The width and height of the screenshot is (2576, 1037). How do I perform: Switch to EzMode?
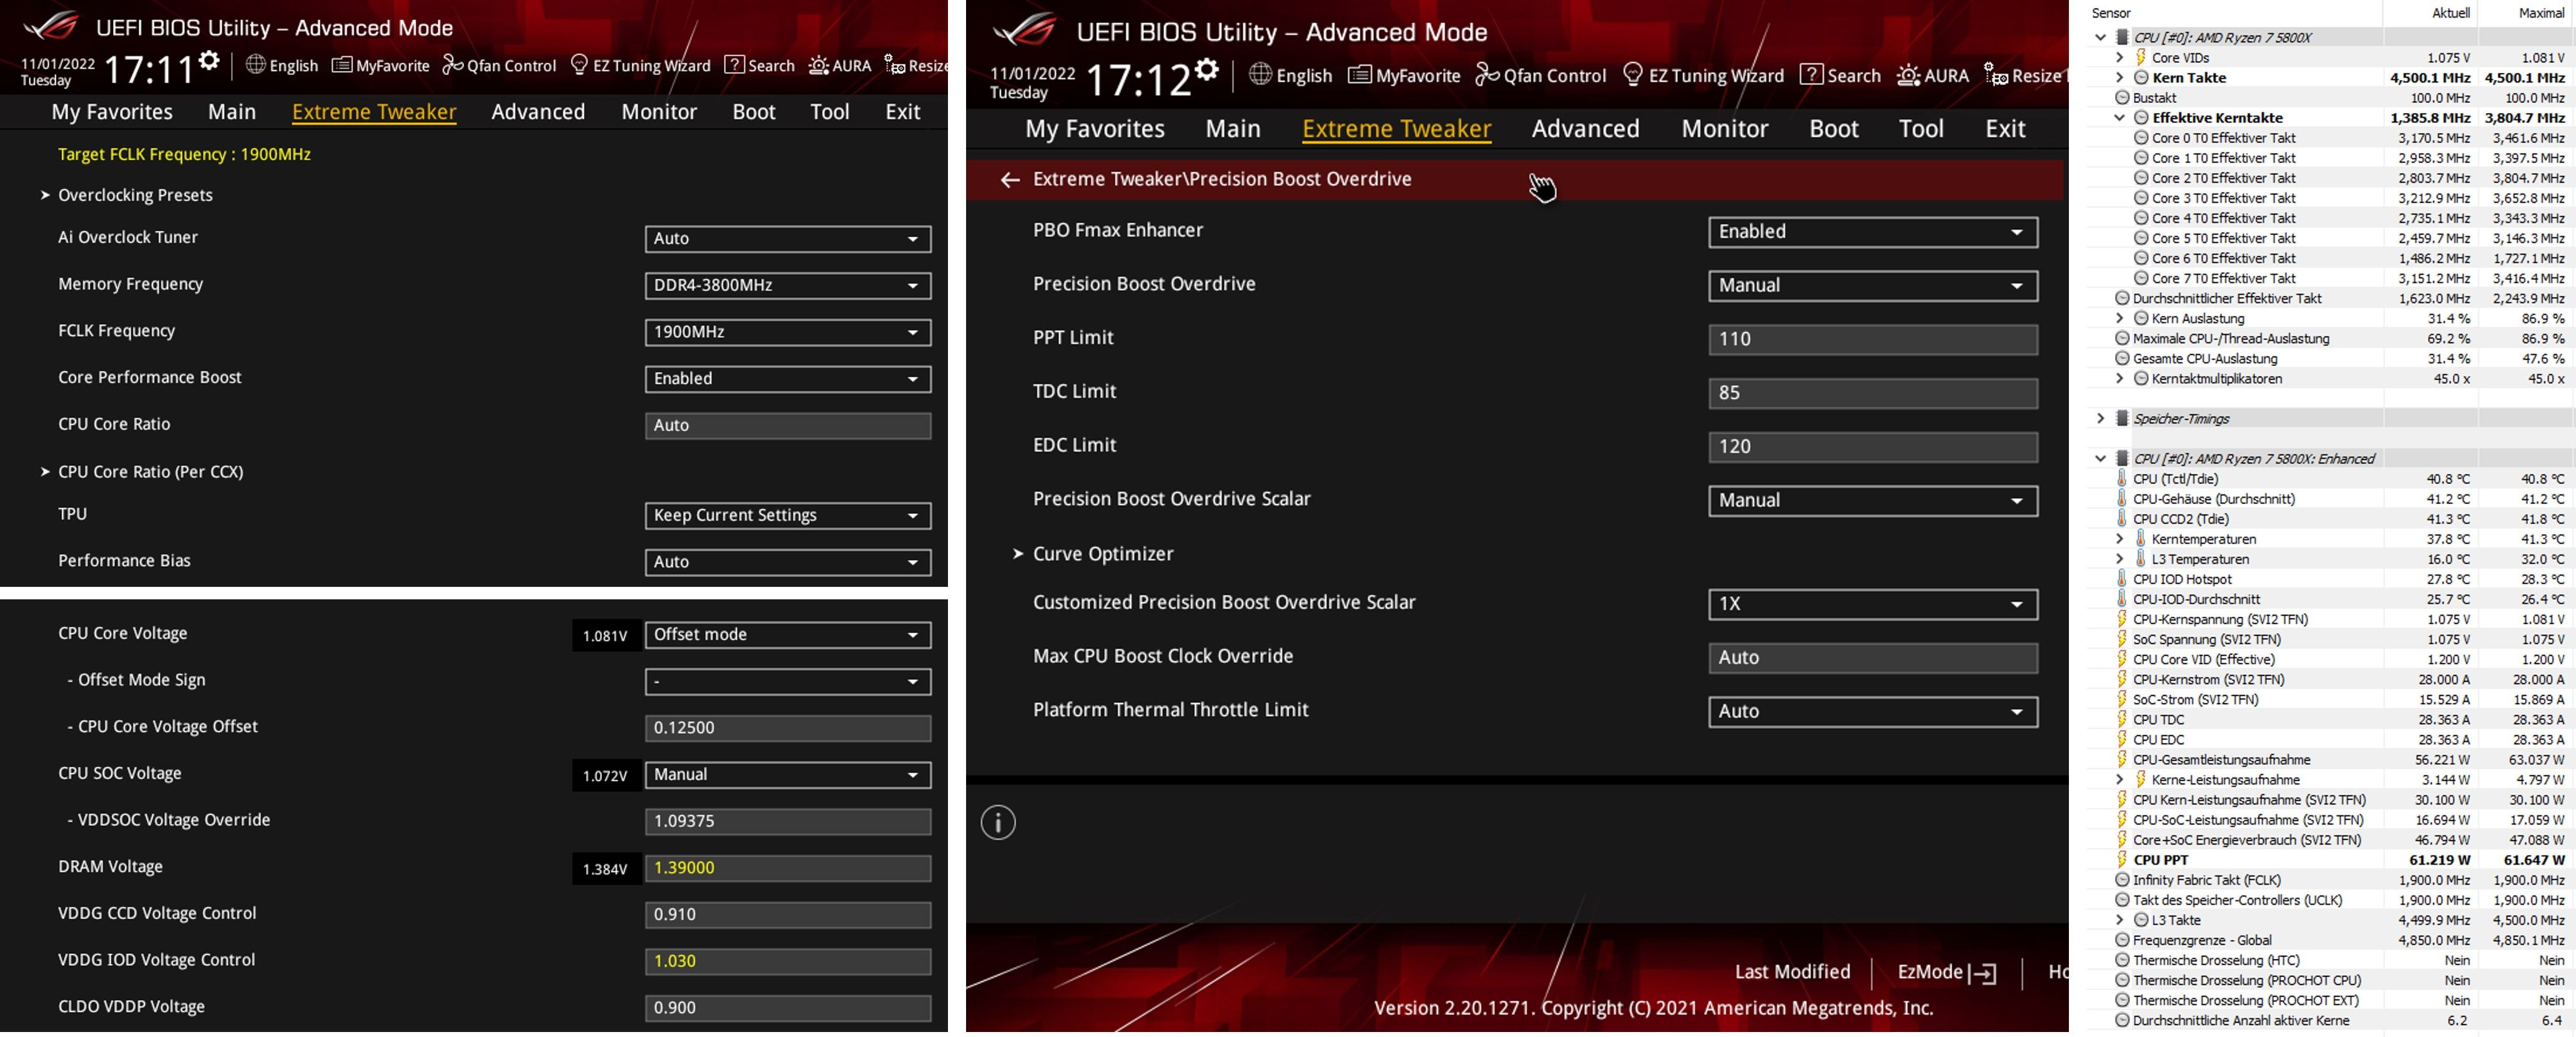tap(1946, 972)
